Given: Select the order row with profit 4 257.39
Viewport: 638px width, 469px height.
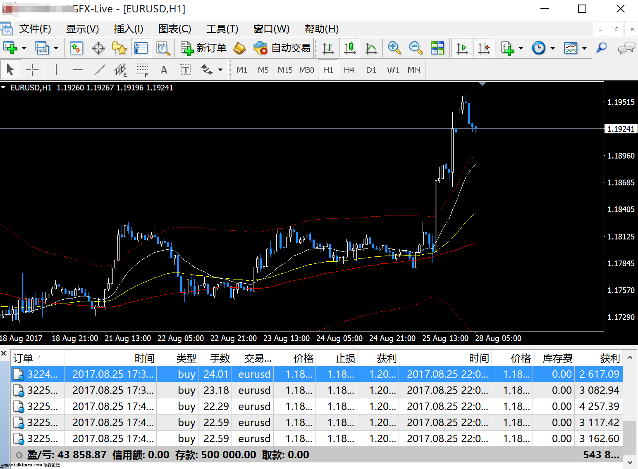Looking at the screenshot, I should (317, 406).
